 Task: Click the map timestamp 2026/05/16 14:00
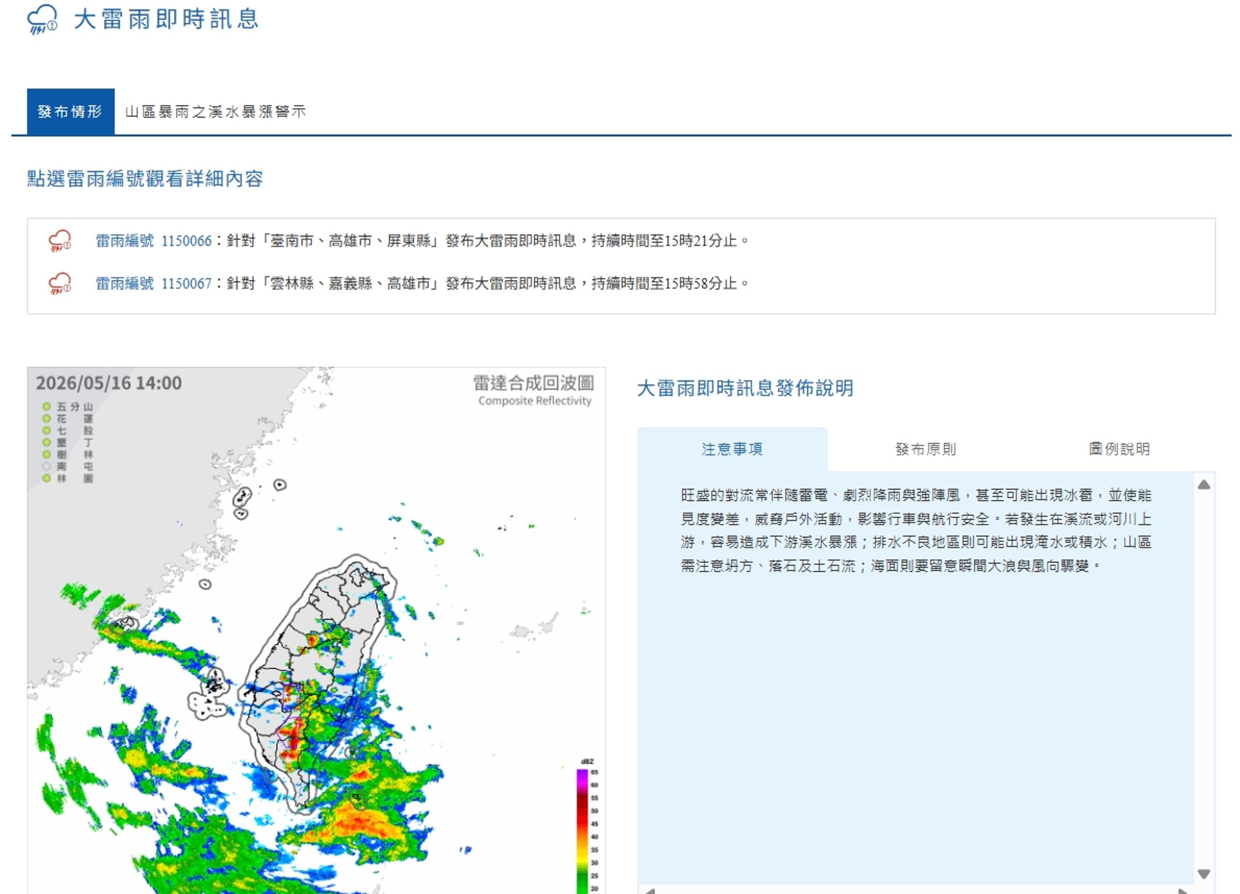pyautogui.click(x=109, y=383)
